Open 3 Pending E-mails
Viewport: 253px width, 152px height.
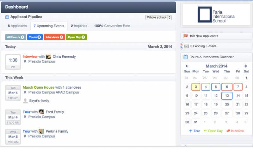pyautogui.click(x=203, y=46)
